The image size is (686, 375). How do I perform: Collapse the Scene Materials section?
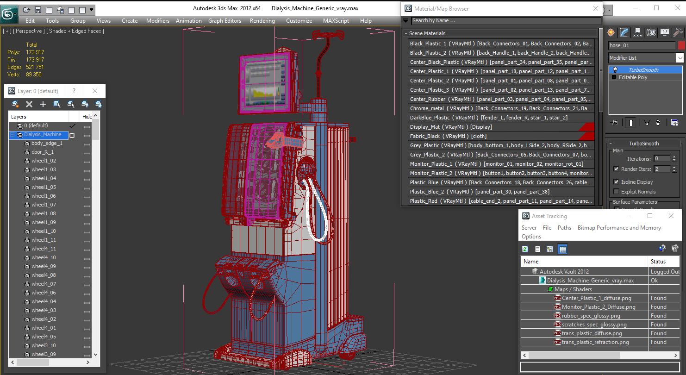coord(407,33)
